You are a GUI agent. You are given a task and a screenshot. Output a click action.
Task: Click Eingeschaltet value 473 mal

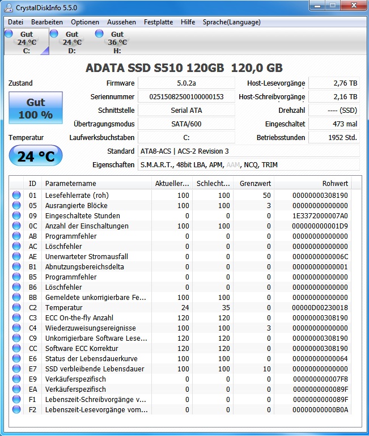(x=334, y=124)
